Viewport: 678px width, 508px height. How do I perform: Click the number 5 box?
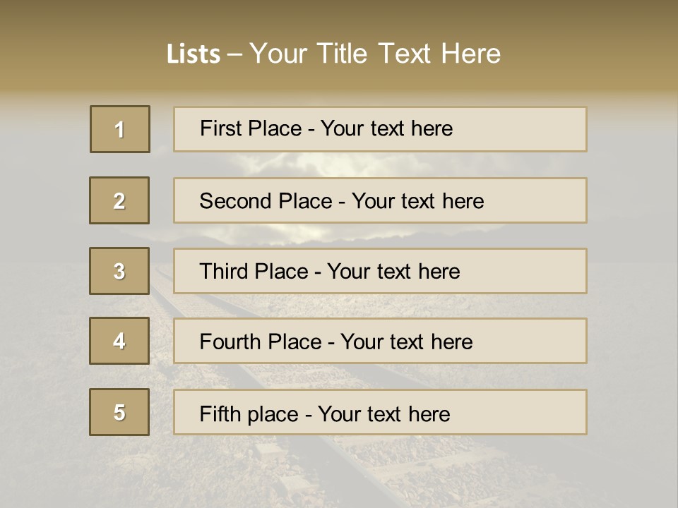119,412
